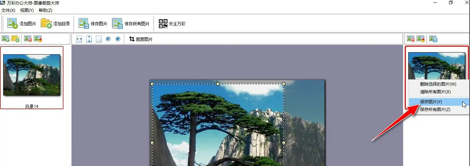The height and width of the screenshot is (166, 470).
Task: Click the 裁剪图片 crop button
Action: [141, 39]
